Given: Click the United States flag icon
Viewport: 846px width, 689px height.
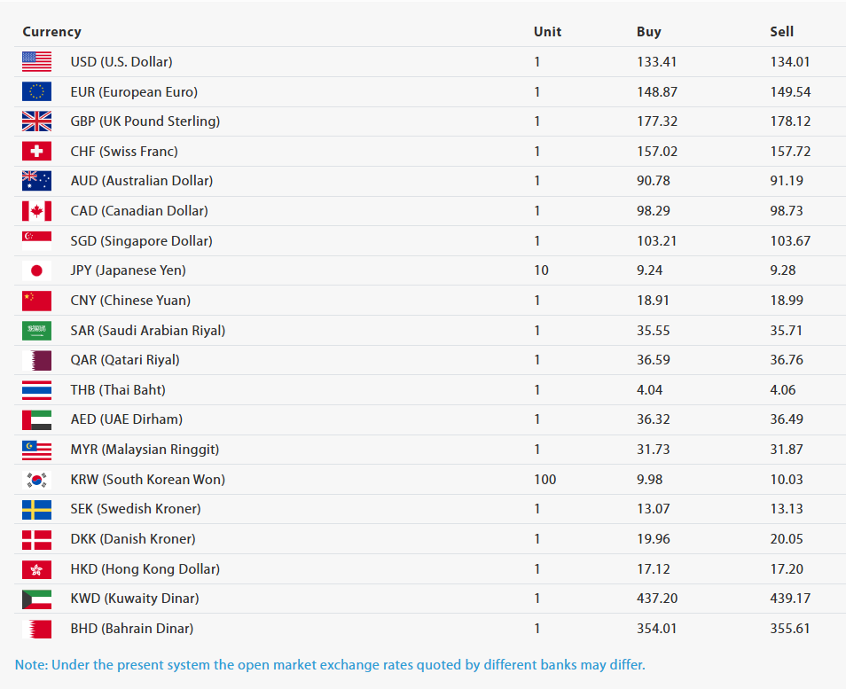Looking at the screenshot, I should pyautogui.click(x=36, y=62).
